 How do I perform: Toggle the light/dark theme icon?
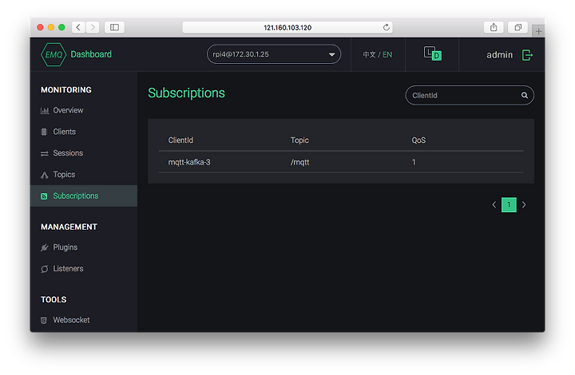pyautogui.click(x=432, y=53)
